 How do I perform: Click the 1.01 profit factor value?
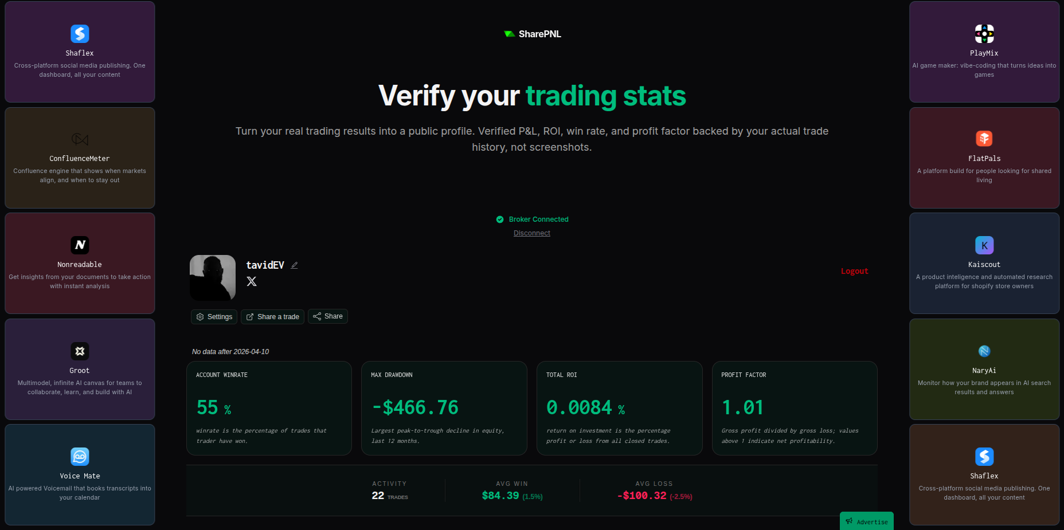742,407
